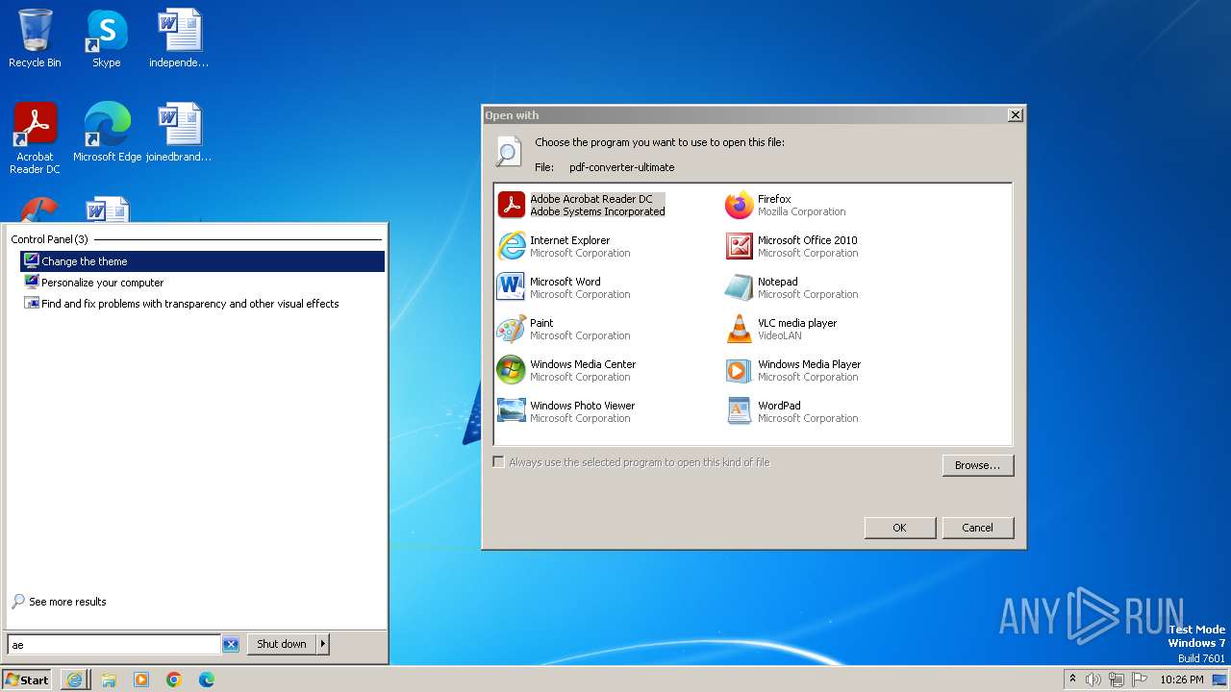Image resolution: width=1231 pixels, height=692 pixels.
Task: Confirm with the OK button
Action: point(900,528)
